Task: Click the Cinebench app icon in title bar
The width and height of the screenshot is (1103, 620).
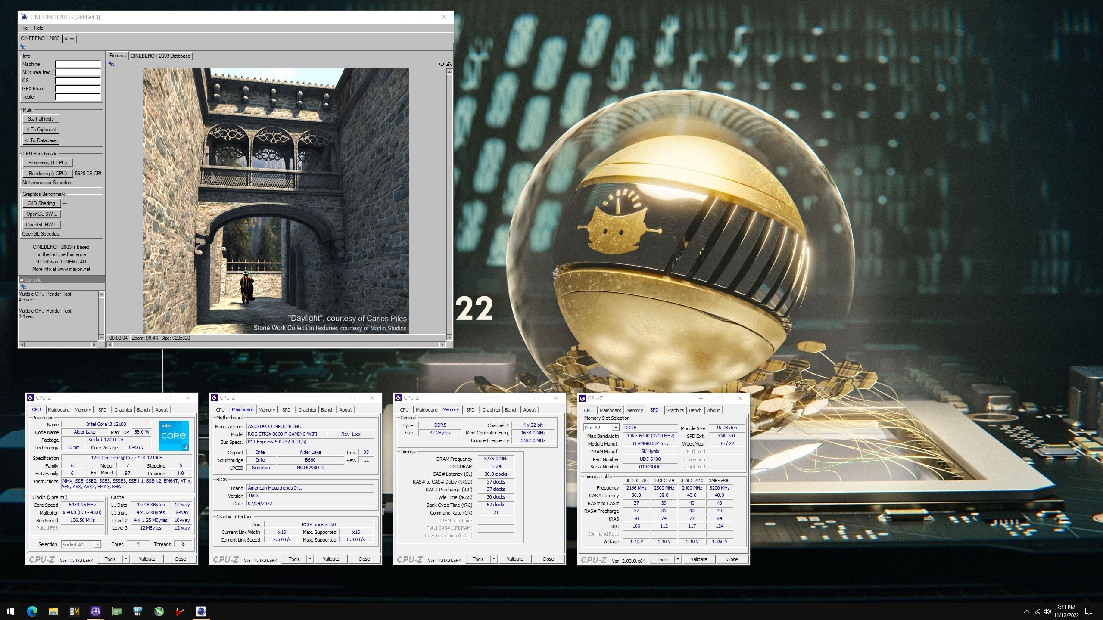Action: (x=25, y=17)
